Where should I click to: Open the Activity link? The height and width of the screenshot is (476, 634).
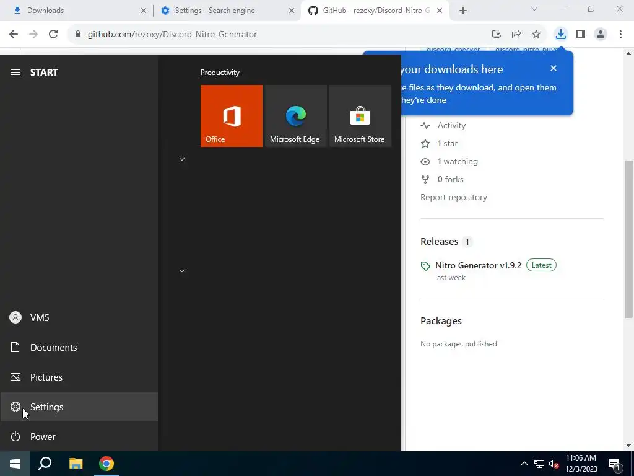(x=451, y=125)
